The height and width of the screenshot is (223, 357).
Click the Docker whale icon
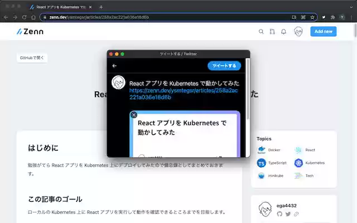click(x=262, y=150)
